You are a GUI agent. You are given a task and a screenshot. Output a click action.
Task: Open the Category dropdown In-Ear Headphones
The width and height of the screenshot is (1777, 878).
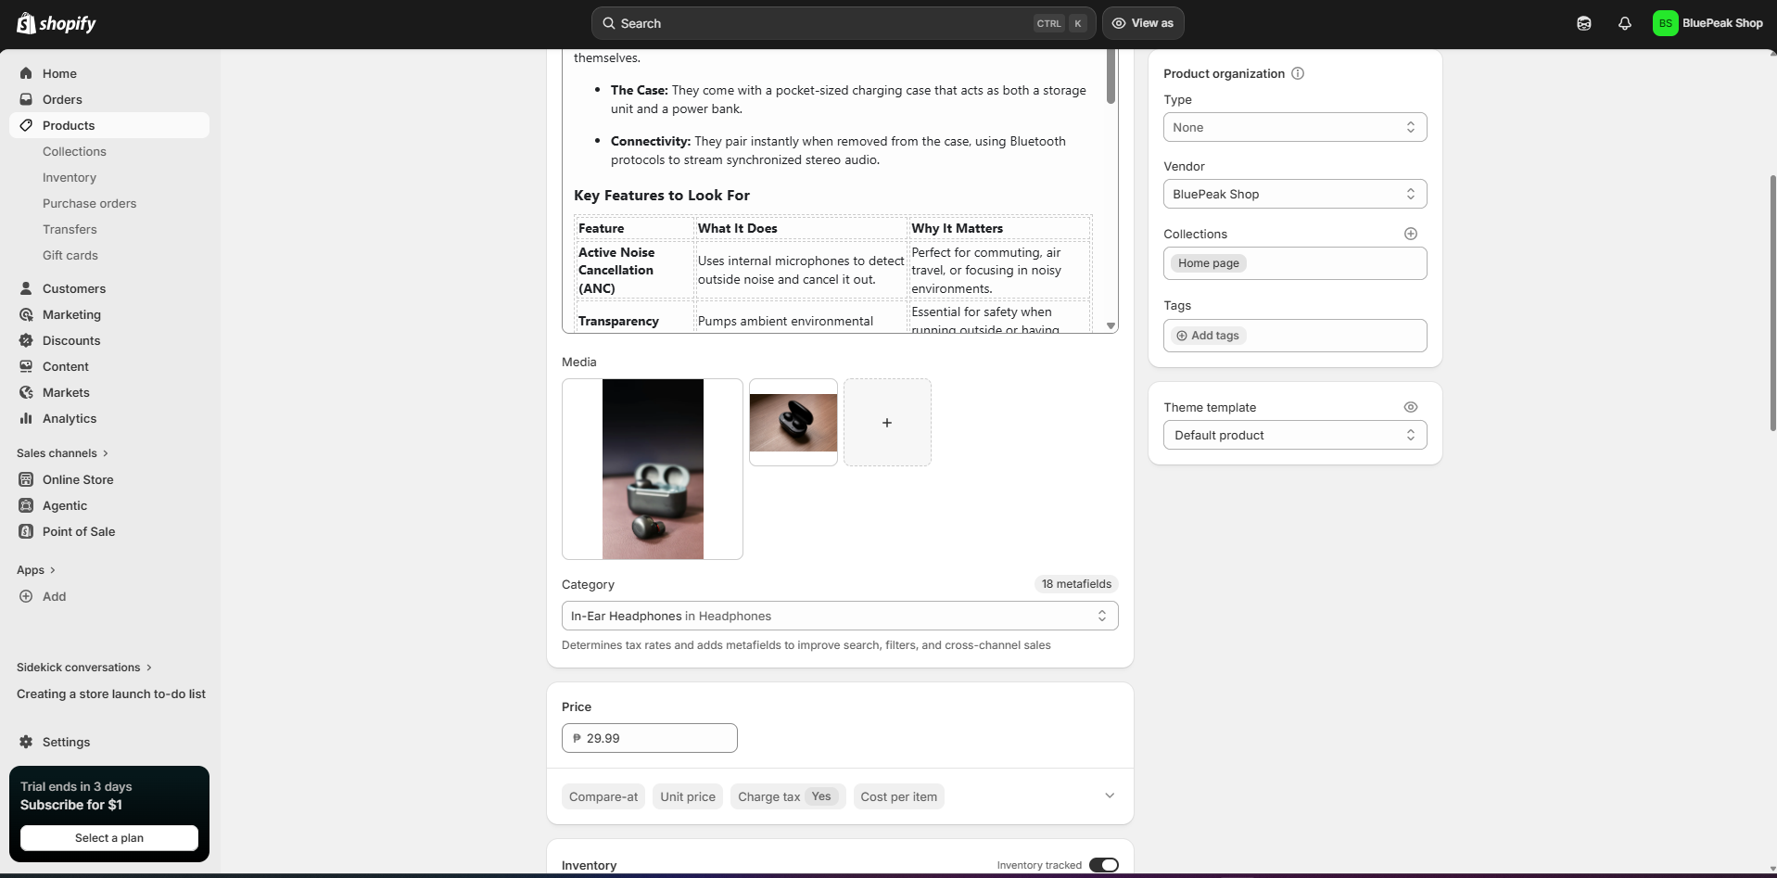coord(840,616)
